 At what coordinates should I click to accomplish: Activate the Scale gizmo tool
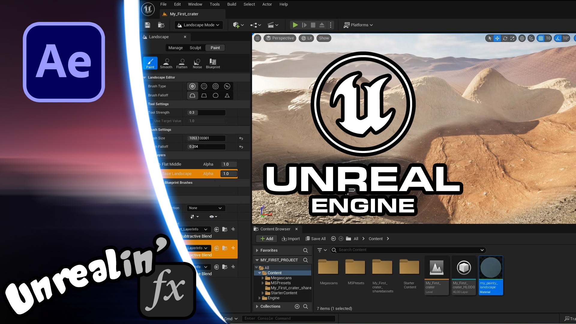click(512, 38)
